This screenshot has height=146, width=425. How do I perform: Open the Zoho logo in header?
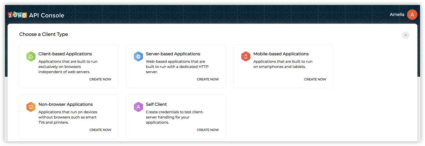pyautogui.click(x=17, y=15)
